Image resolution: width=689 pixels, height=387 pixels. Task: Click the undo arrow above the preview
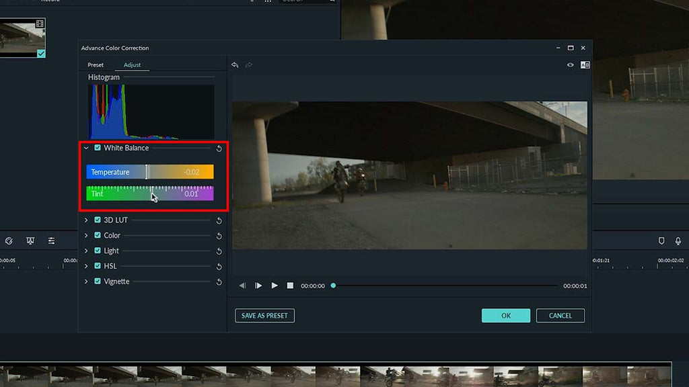tap(235, 65)
